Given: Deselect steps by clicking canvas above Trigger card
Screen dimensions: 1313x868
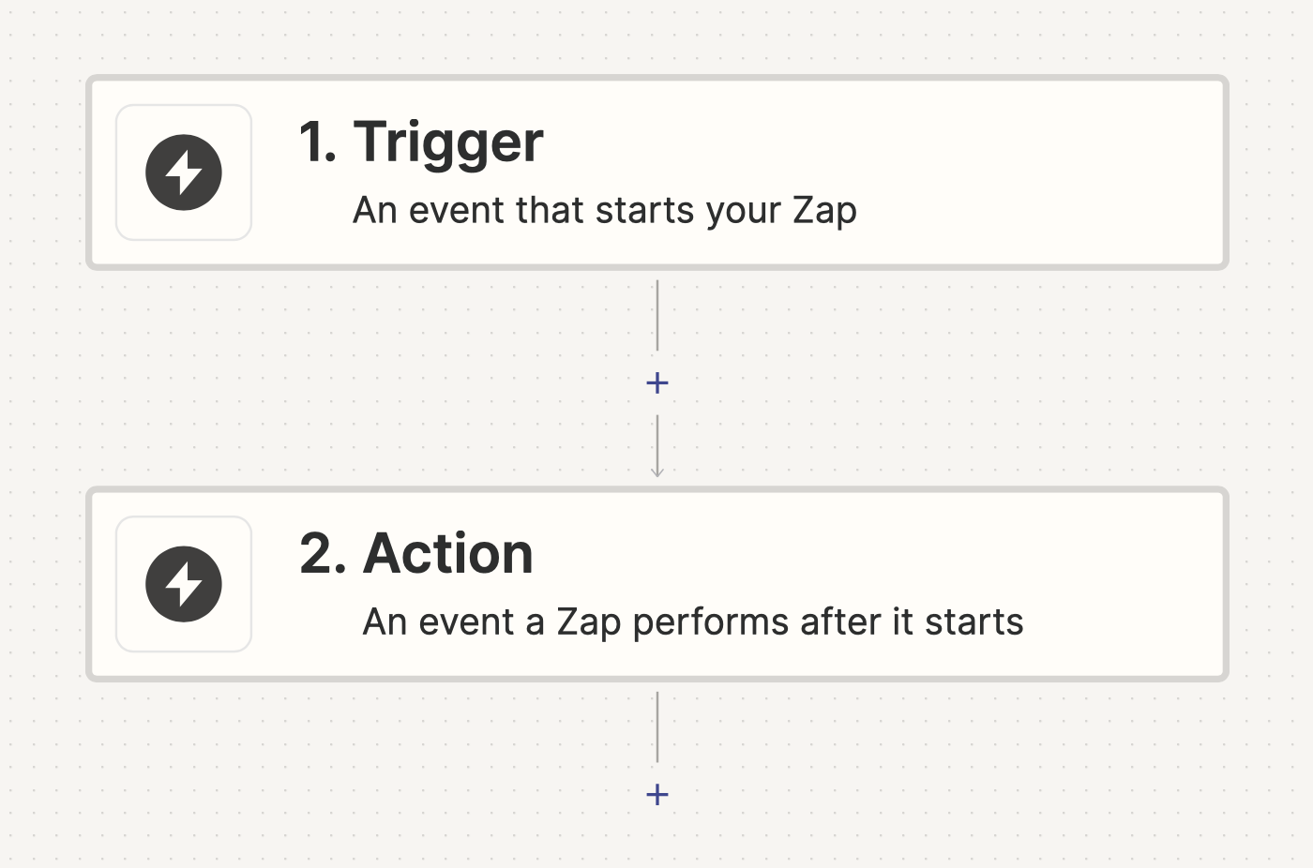Looking at the screenshot, I should [x=656, y=36].
